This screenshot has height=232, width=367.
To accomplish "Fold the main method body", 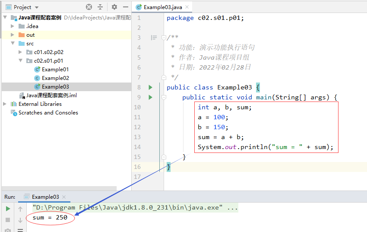I will [164, 97].
